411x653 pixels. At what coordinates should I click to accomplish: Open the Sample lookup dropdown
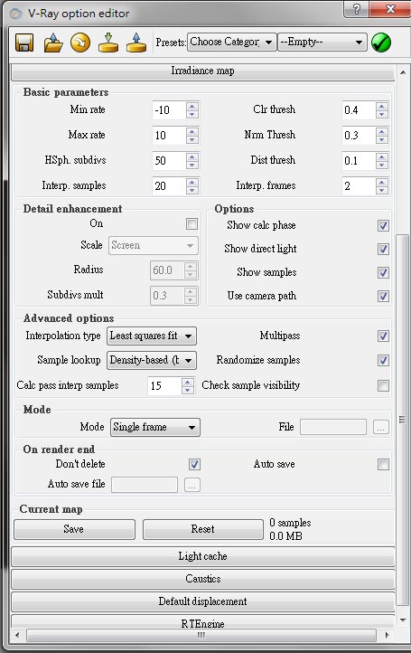152,360
